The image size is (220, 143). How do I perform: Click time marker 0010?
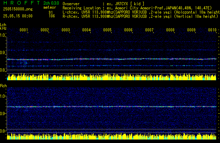tap(212, 30)
